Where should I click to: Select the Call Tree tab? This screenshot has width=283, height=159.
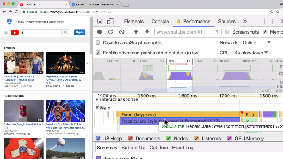click(159, 148)
